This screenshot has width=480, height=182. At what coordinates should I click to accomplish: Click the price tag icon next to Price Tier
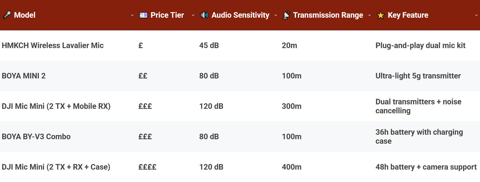[143, 15]
